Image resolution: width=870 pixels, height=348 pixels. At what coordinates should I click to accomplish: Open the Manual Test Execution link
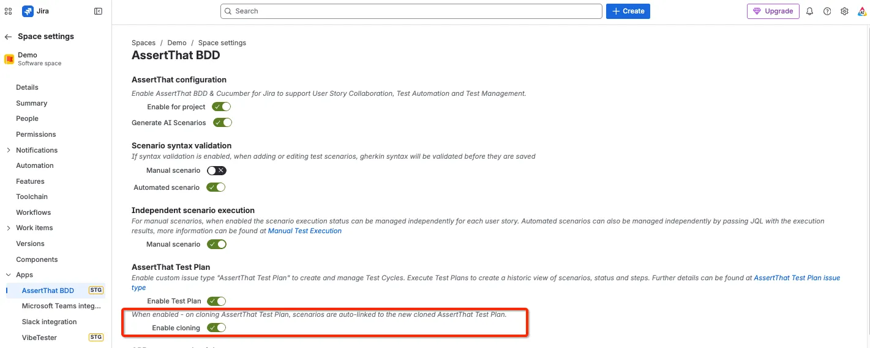305,231
